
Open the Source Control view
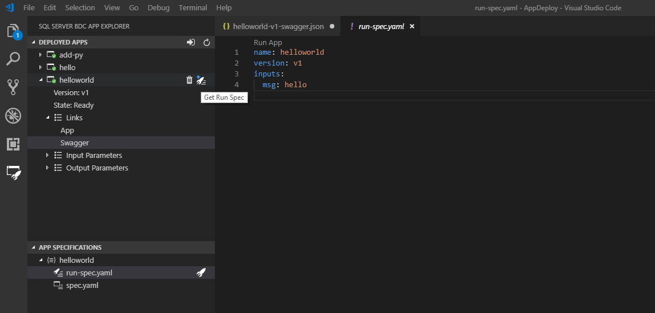(13, 87)
